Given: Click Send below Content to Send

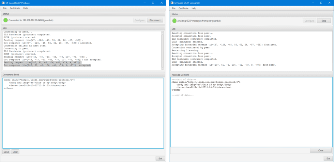Looking at the screenshot, I should [6, 152].
